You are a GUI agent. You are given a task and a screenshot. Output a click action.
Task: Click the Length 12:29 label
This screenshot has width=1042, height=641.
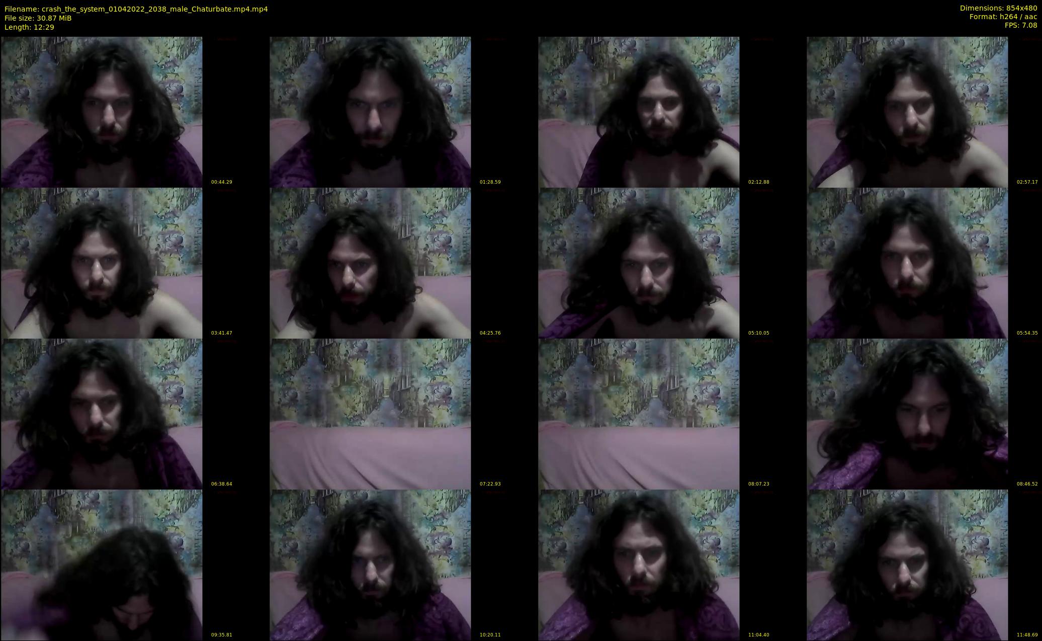(29, 27)
